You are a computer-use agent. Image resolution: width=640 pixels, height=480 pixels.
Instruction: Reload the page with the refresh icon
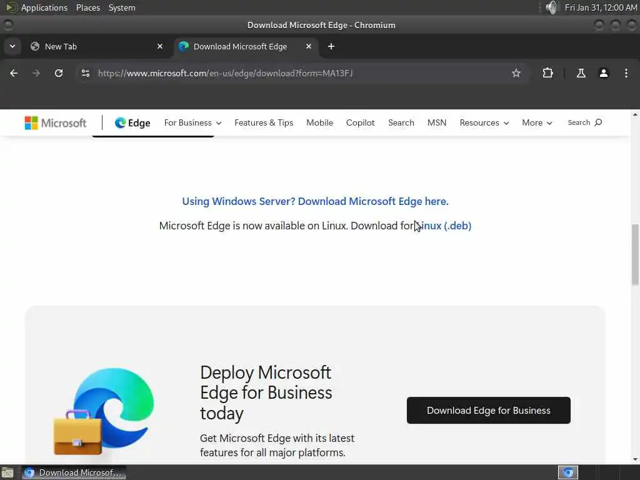pos(59,73)
